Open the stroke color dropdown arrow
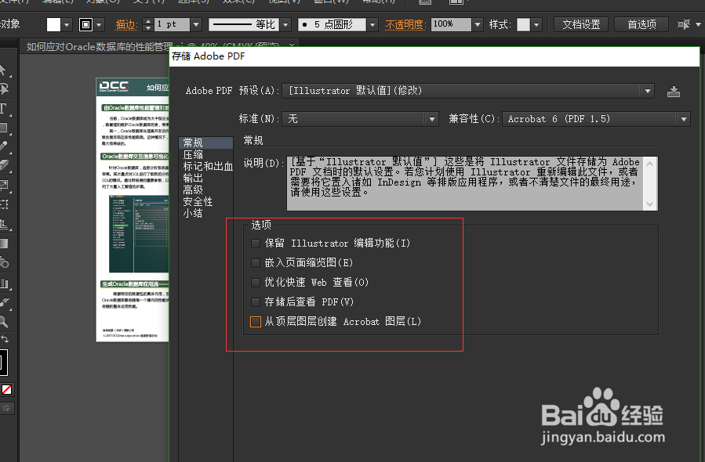705x462 pixels. point(99,25)
